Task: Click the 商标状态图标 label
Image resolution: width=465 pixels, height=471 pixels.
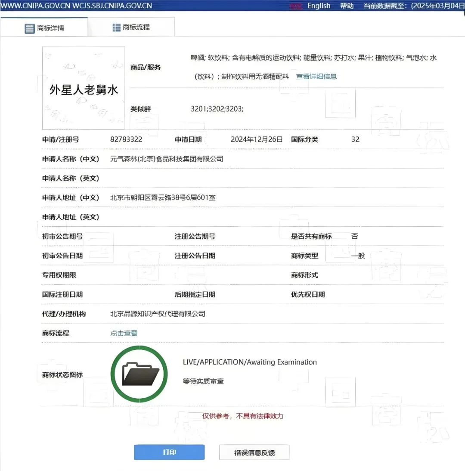Action: point(62,375)
